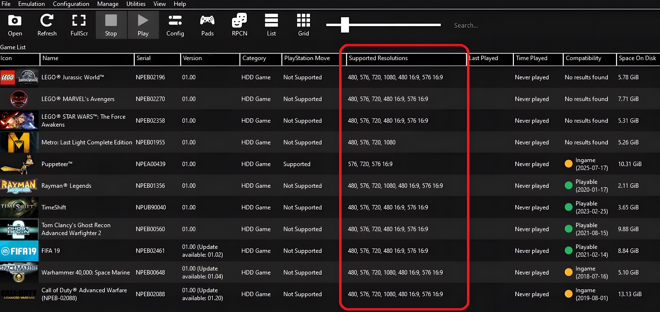Click the Open toolbar icon
The image size is (660, 312).
point(15,25)
